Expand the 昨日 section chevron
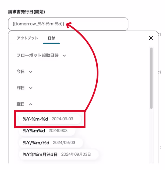 [x=31, y=88]
